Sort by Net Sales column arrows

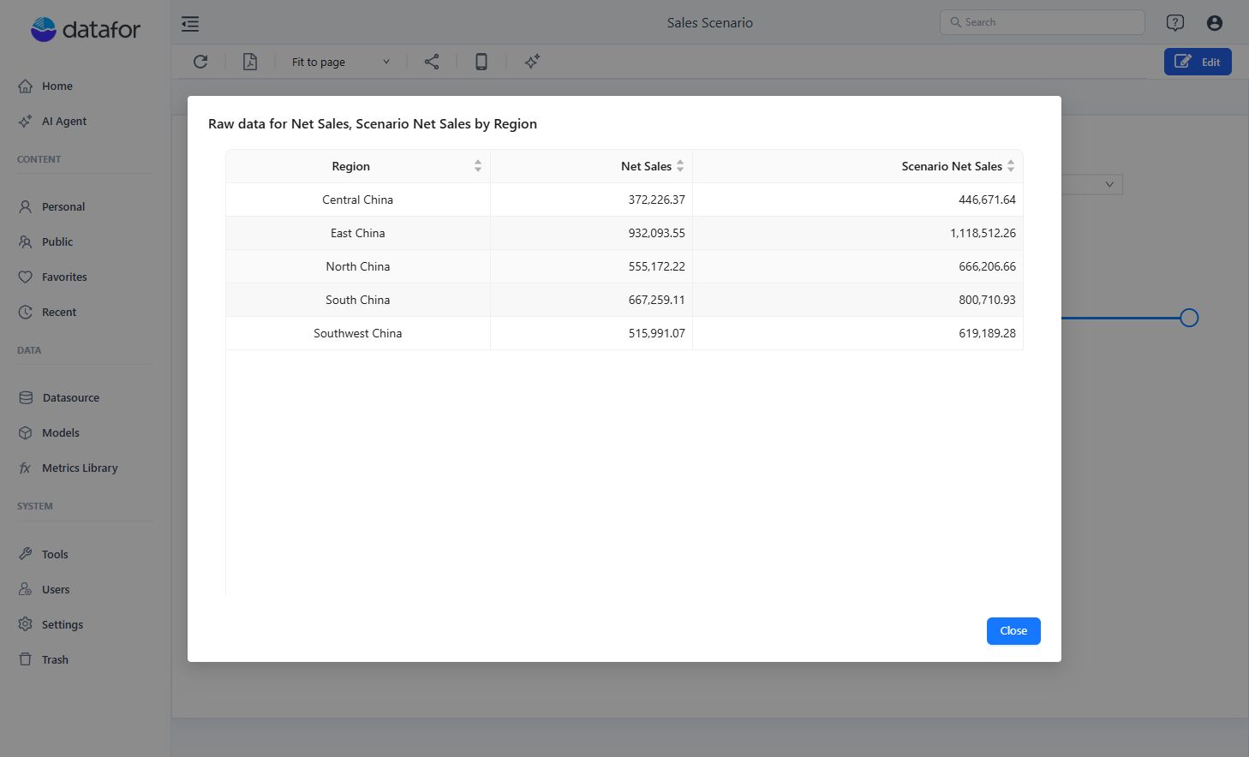pyautogui.click(x=680, y=166)
